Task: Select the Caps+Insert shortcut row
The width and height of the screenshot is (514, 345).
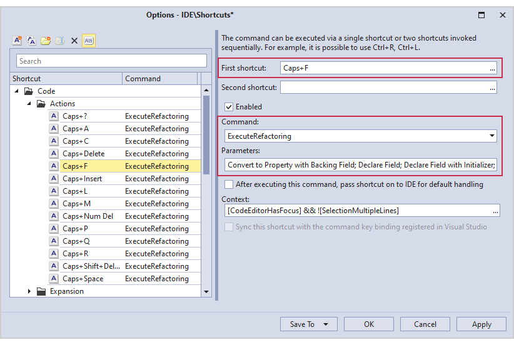Action: 81,179
